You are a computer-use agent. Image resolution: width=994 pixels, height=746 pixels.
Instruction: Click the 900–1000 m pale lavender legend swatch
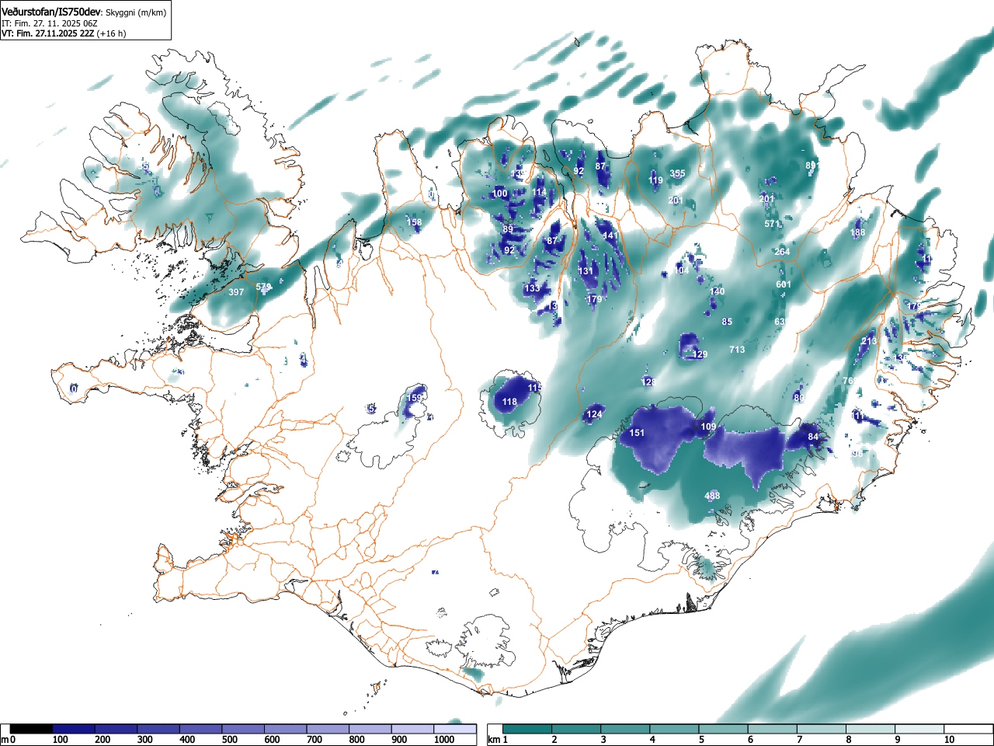pyautogui.click(x=413, y=729)
